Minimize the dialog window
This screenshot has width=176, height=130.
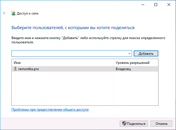tap(143, 5)
